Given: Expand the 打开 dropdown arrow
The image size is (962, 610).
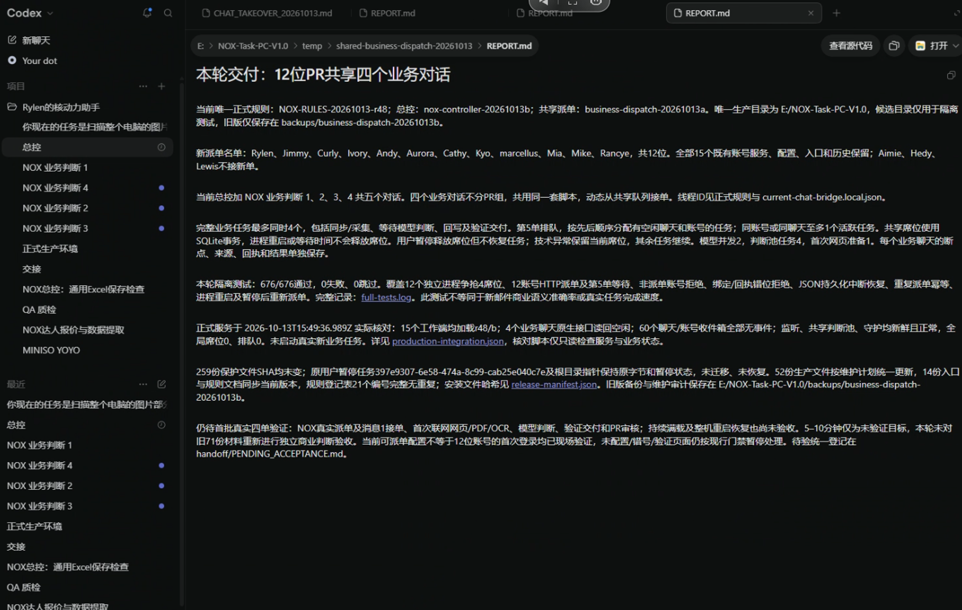Looking at the screenshot, I should coord(955,46).
